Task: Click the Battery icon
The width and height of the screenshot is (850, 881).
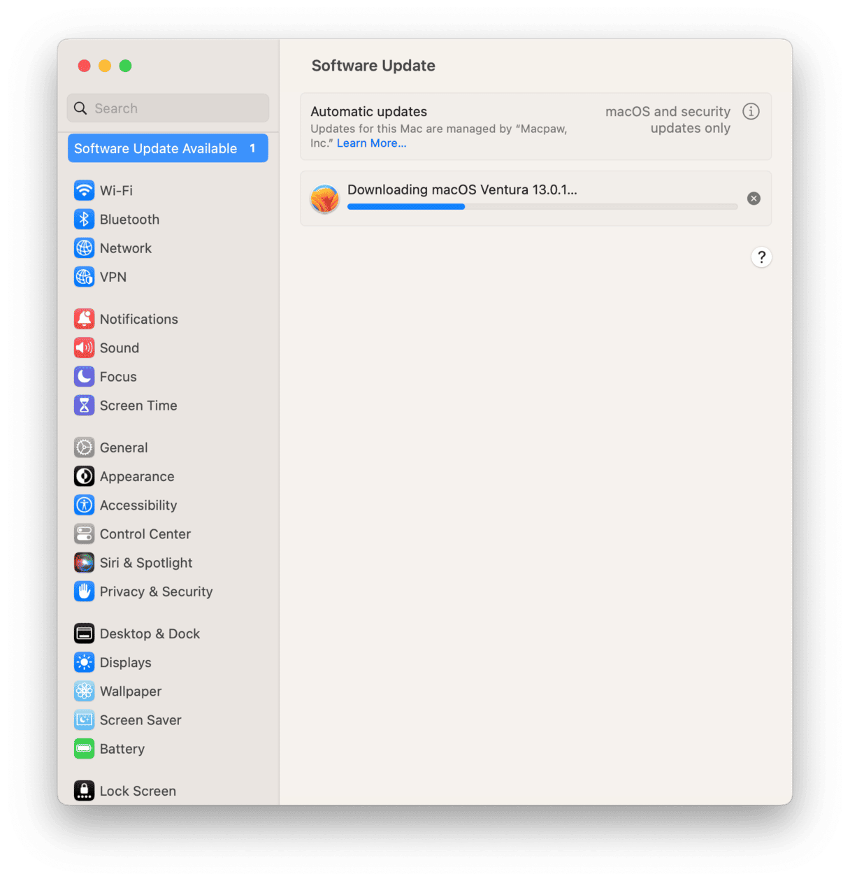Action: (x=84, y=749)
